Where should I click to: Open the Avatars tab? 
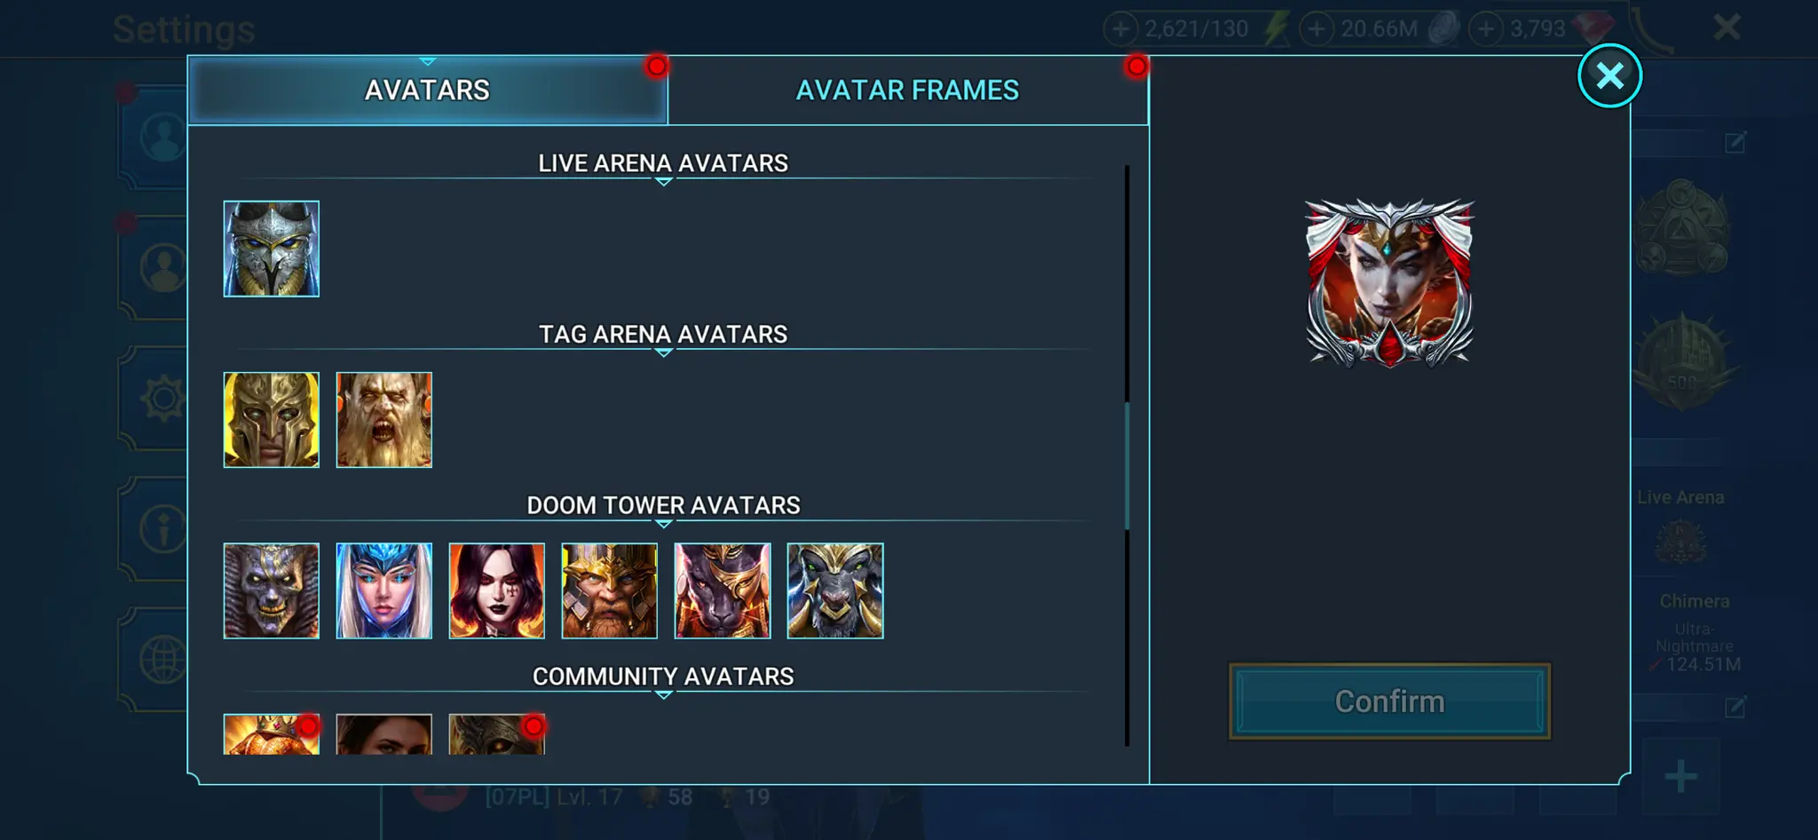(x=427, y=90)
